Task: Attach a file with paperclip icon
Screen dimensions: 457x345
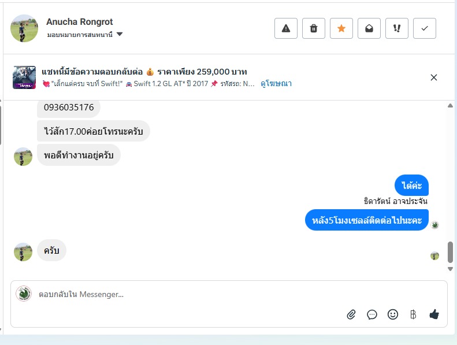Action: pyautogui.click(x=351, y=314)
